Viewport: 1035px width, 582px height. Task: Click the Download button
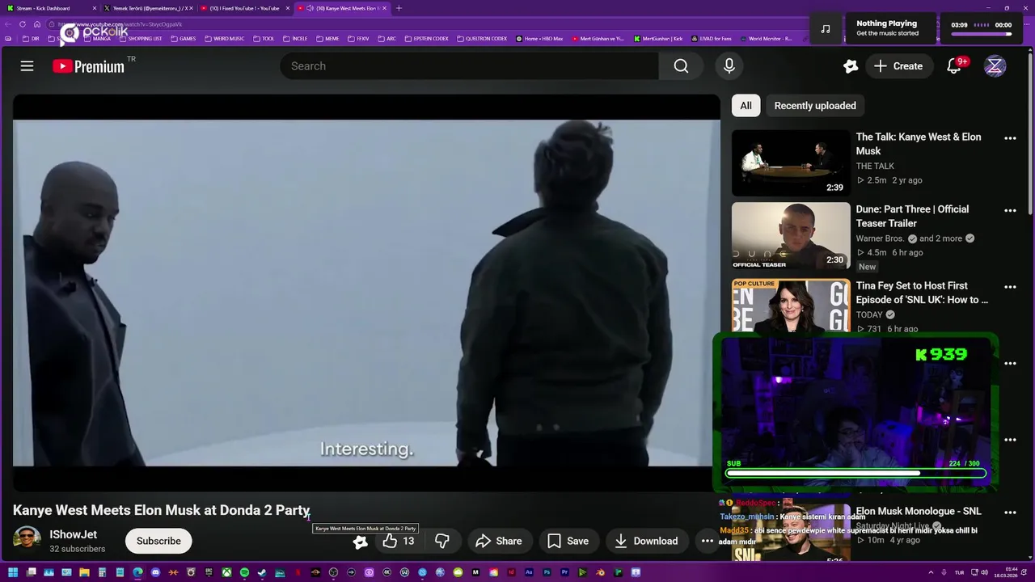(x=646, y=541)
